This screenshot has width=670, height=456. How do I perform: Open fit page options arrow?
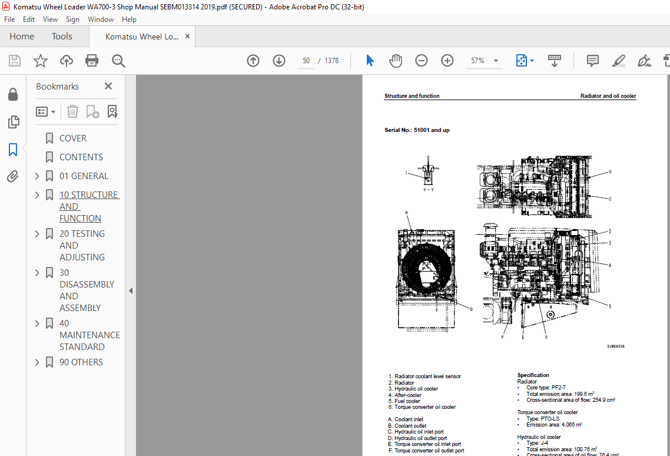click(x=532, y=61)
